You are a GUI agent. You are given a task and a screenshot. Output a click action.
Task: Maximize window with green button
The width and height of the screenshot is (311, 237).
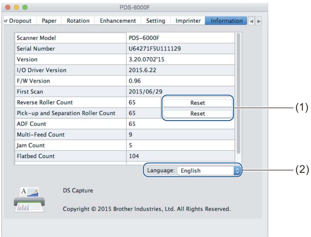coord(25,8)
